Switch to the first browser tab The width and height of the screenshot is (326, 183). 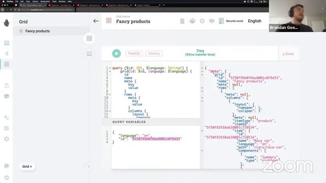click(33, 5)
